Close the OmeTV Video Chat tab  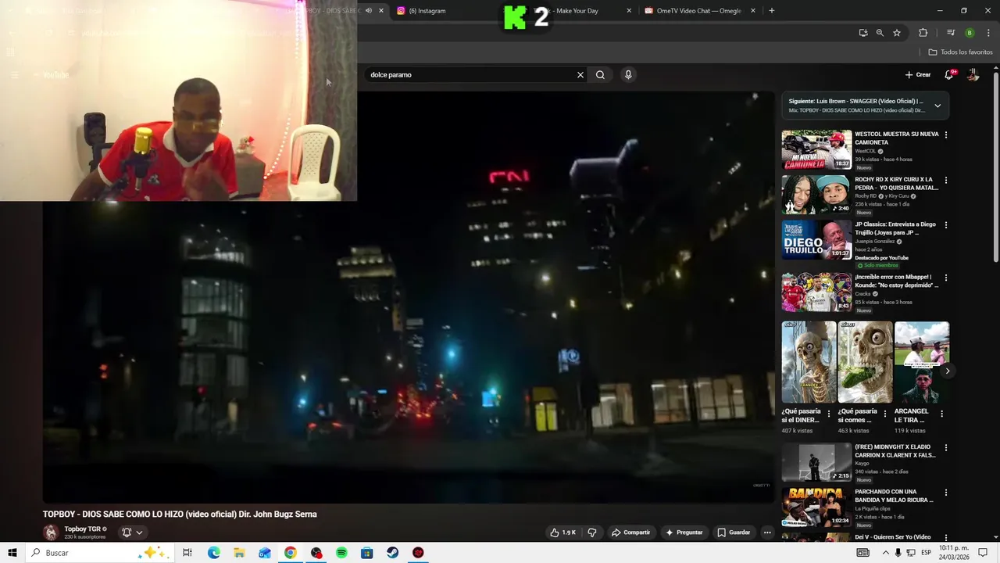coord(753,11)
